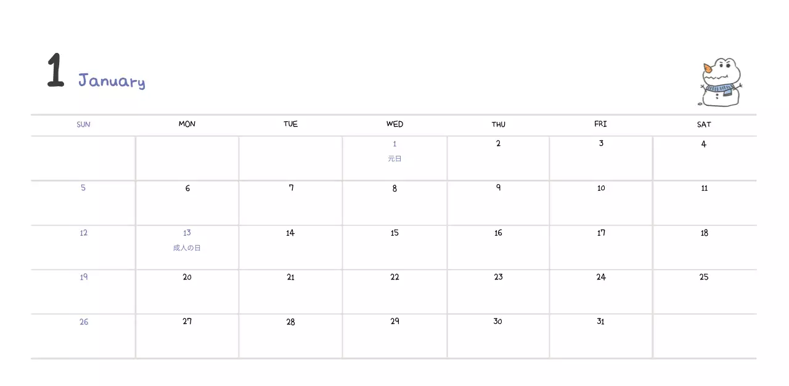
Task: Click on date 4 Saturday
Action: tap(704, 144)
